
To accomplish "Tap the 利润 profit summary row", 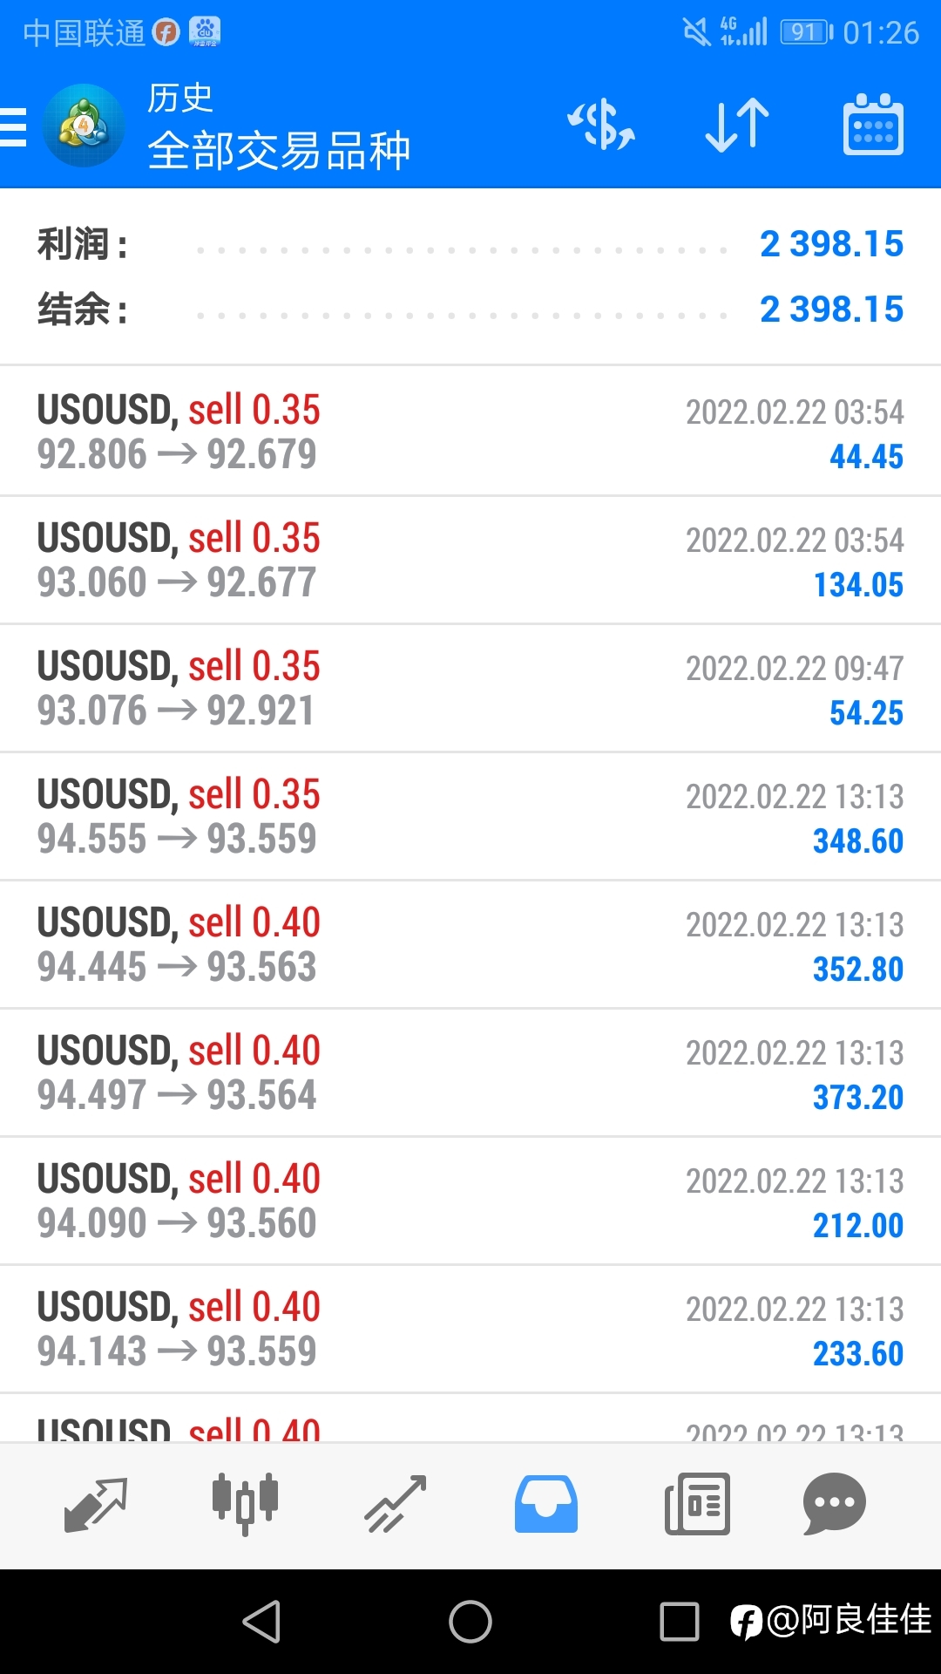I will click(x=470, y=244).
